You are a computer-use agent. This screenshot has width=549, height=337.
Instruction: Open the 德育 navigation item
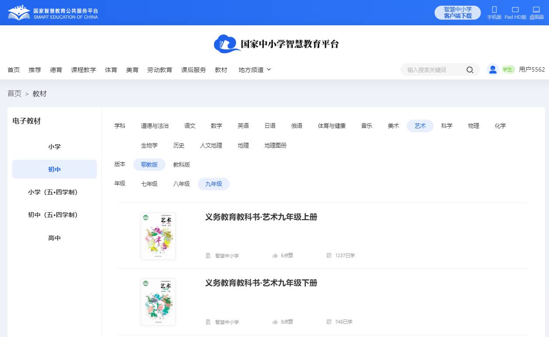[x=56, y=70]
